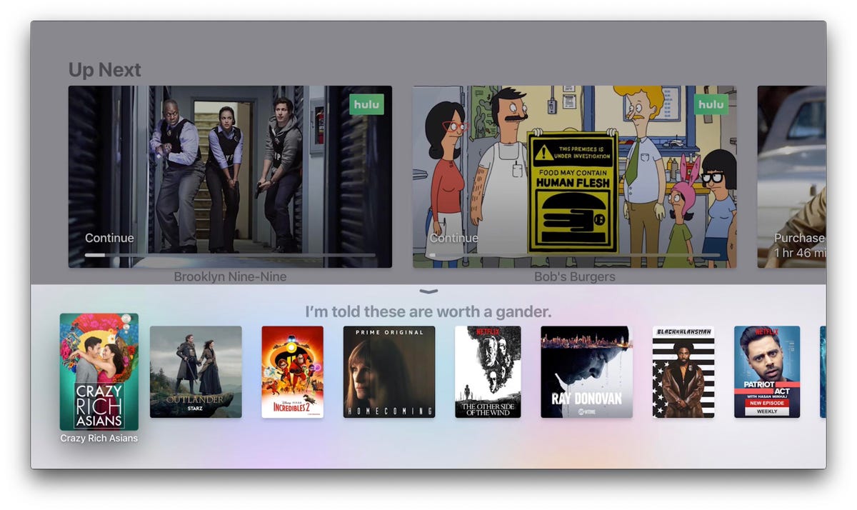Open the Crazy Rich Asians poster
This screenshot has width=857, height=510.
click(98, 371)
